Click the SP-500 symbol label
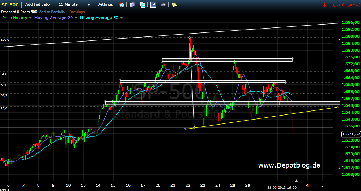The width and height of the screenshot is (361, 191). coord(10,5)
